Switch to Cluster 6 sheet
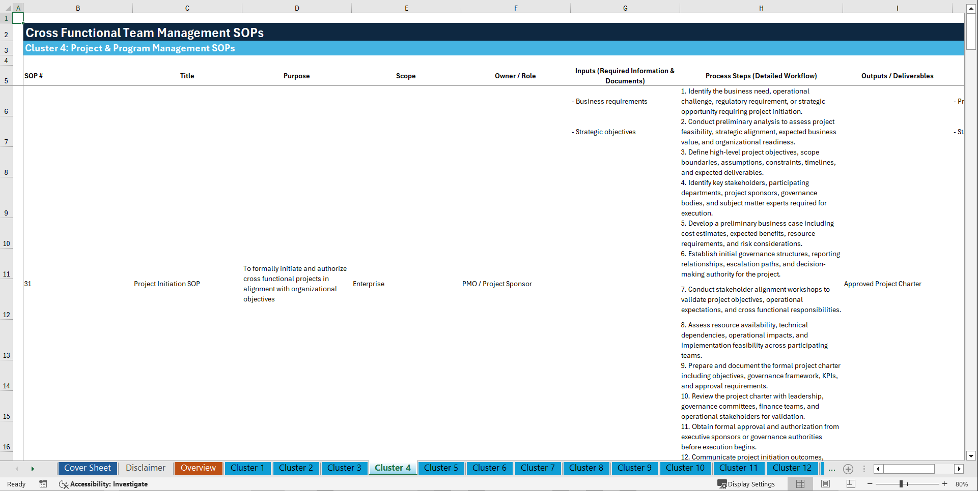 pyautogui.click(x=489, y=468)
